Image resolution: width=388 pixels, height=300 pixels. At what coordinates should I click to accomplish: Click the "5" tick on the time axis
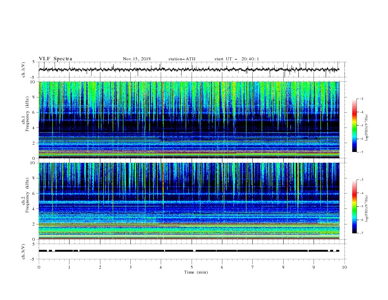click(192, 267)
